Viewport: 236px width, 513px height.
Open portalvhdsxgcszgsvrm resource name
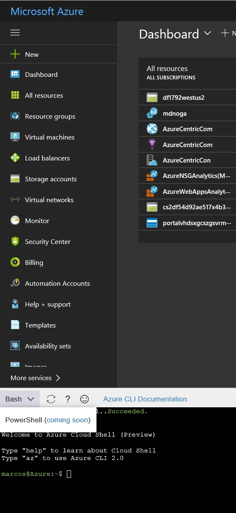click(x=197, y=223)
